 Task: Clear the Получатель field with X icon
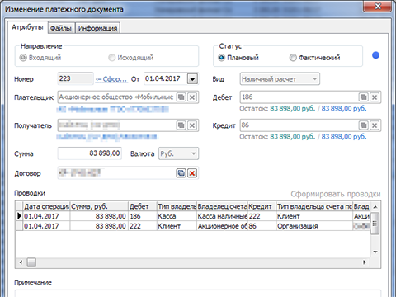[192, 125]
